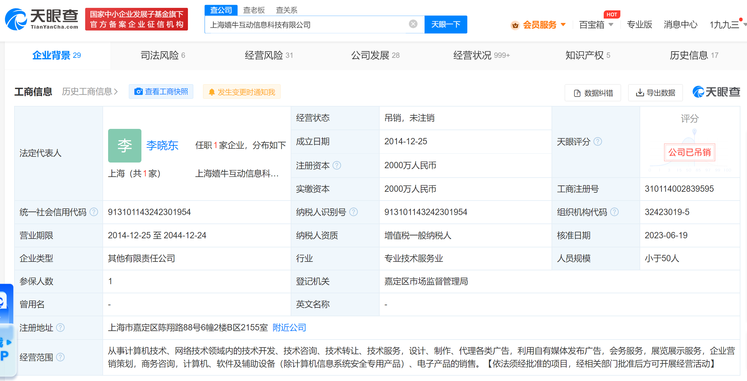Click help icon beside 纳税人识别号

pos(354,212)
